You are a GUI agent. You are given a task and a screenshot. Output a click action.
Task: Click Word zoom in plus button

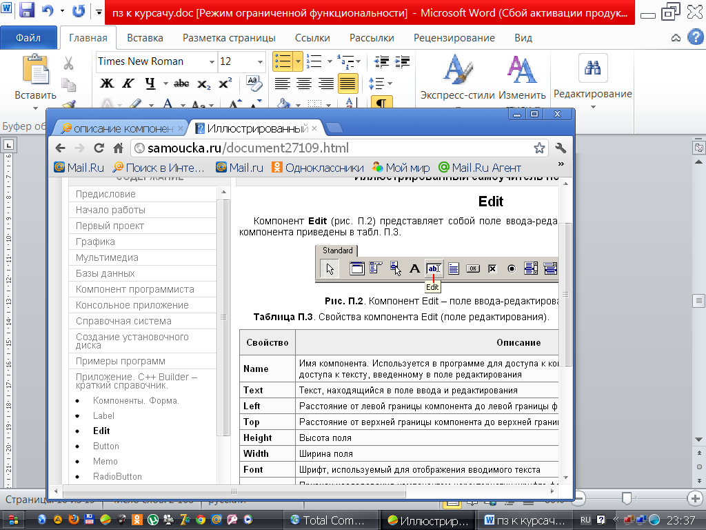(x=695, y=498)
